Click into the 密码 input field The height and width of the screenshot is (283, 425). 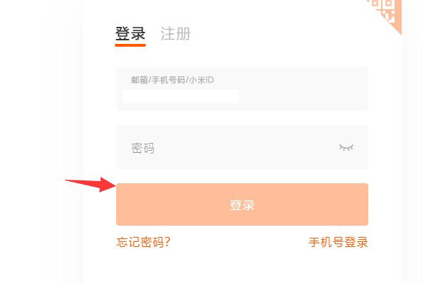point(227,147)
